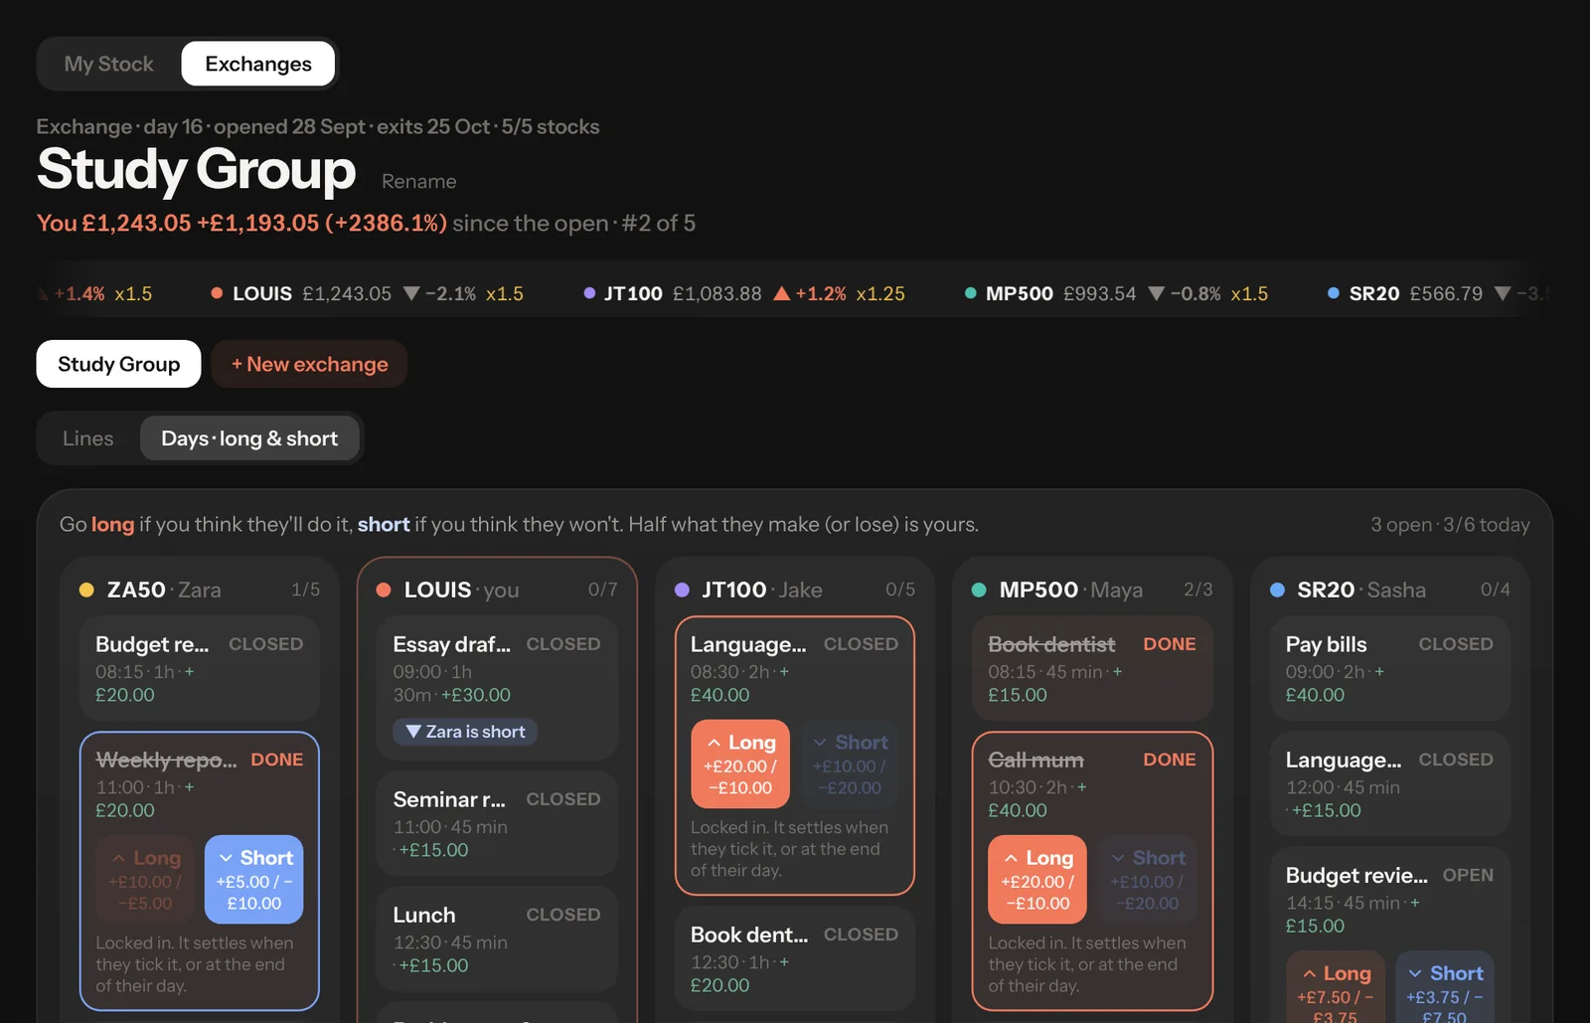This screenshot has height=1023, width=1590.
Task: Select the Study Group exchange chip
Action: pos(118,364)
